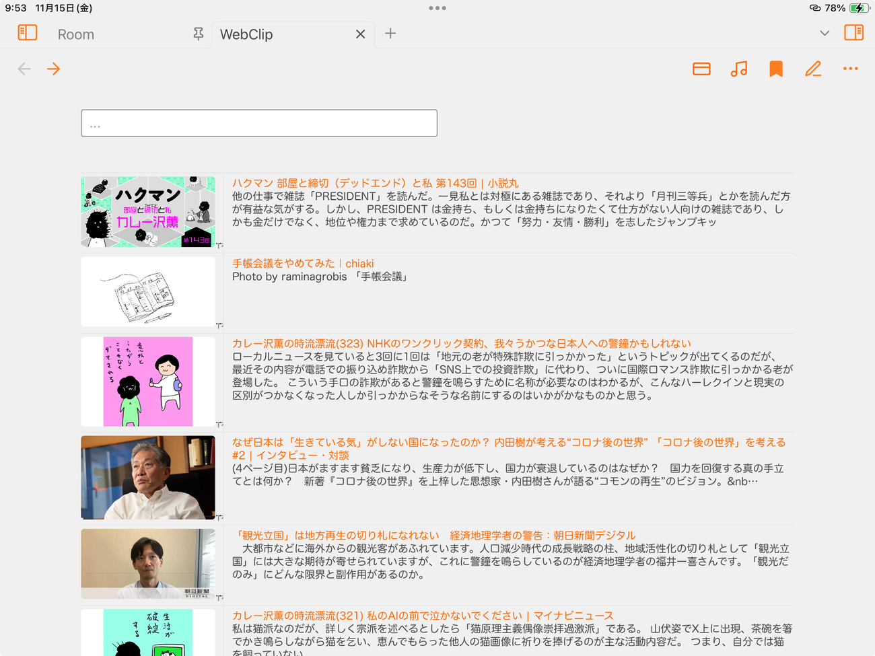875x656 pixels.
Task: Open the multitasking three-dot control
Action: (x=438, y=8)
